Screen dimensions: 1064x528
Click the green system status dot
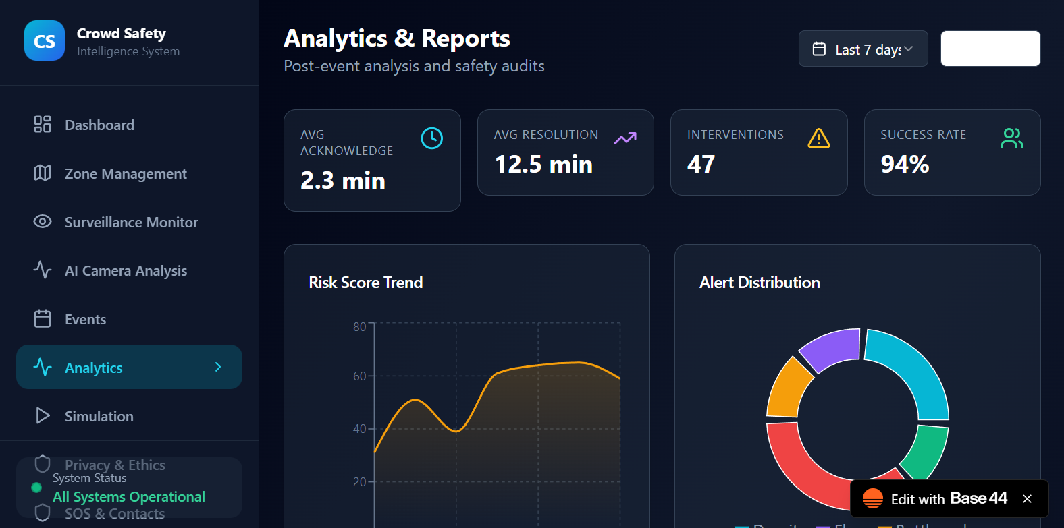point(36,488)
